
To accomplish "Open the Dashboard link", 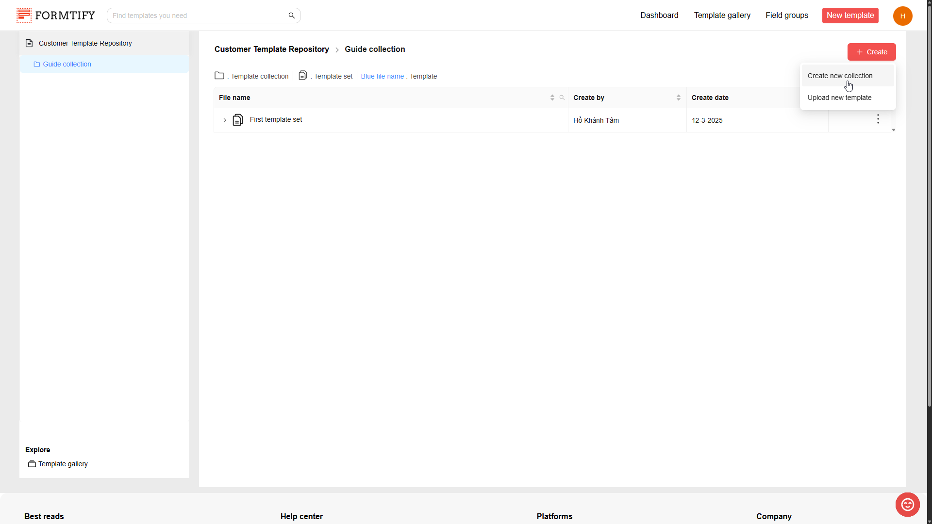I will click(x=659, y=16).
